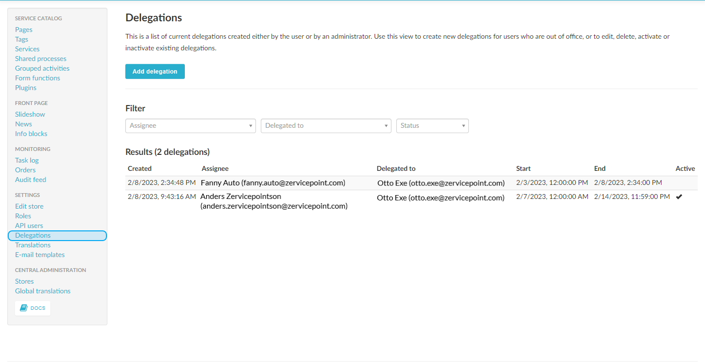705x364 pixels.
Task: Select the Delegations sidebar item
Action: 33,235
